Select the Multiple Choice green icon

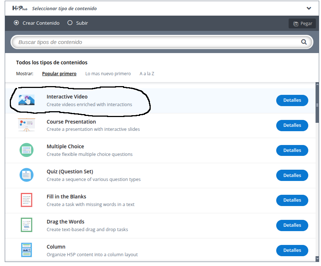pos(27,150)
